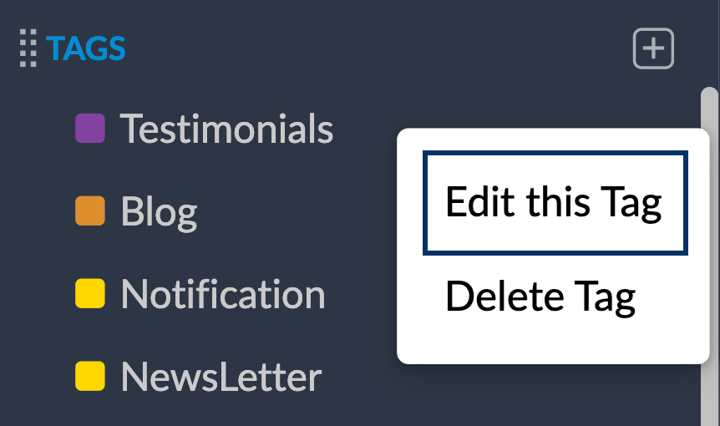This screenshot has width=720, height=426.
Task: Click the yellow NewsLetter color square
Action: pyautogui.click(x=90, y=377)
